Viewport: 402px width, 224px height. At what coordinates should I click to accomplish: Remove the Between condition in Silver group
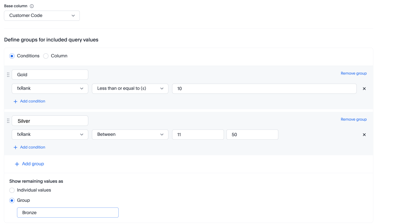[364, 134]
